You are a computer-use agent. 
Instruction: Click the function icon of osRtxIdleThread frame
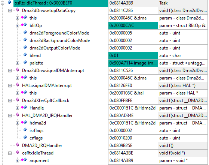18,152
